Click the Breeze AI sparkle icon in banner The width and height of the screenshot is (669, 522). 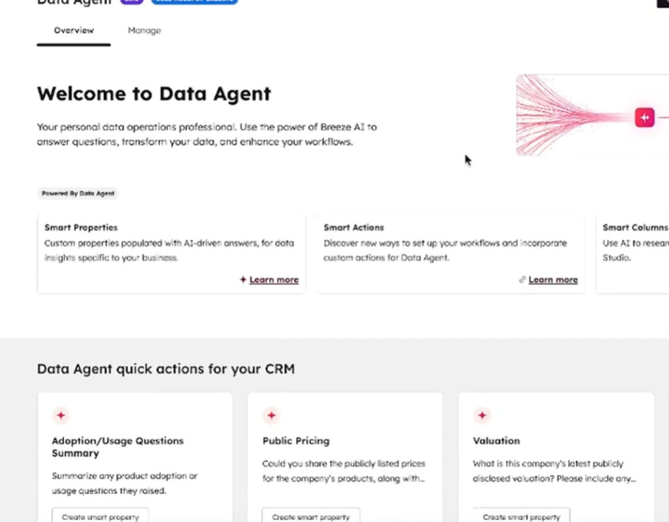tap(645, 118)
